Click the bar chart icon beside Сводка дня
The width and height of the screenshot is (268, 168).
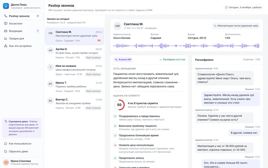coord(6,38)
